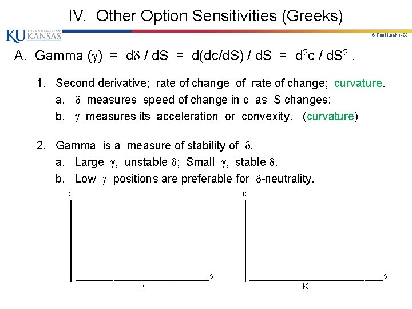Click the vertical axis of the put chart

click(x=70, y=240)
